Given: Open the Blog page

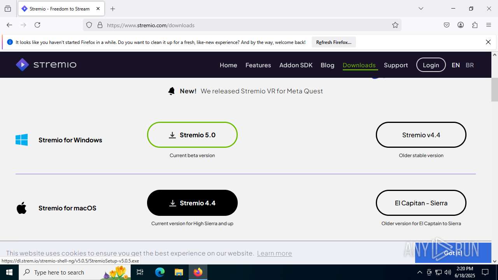Looking at the screenshot, I should 328,65.
